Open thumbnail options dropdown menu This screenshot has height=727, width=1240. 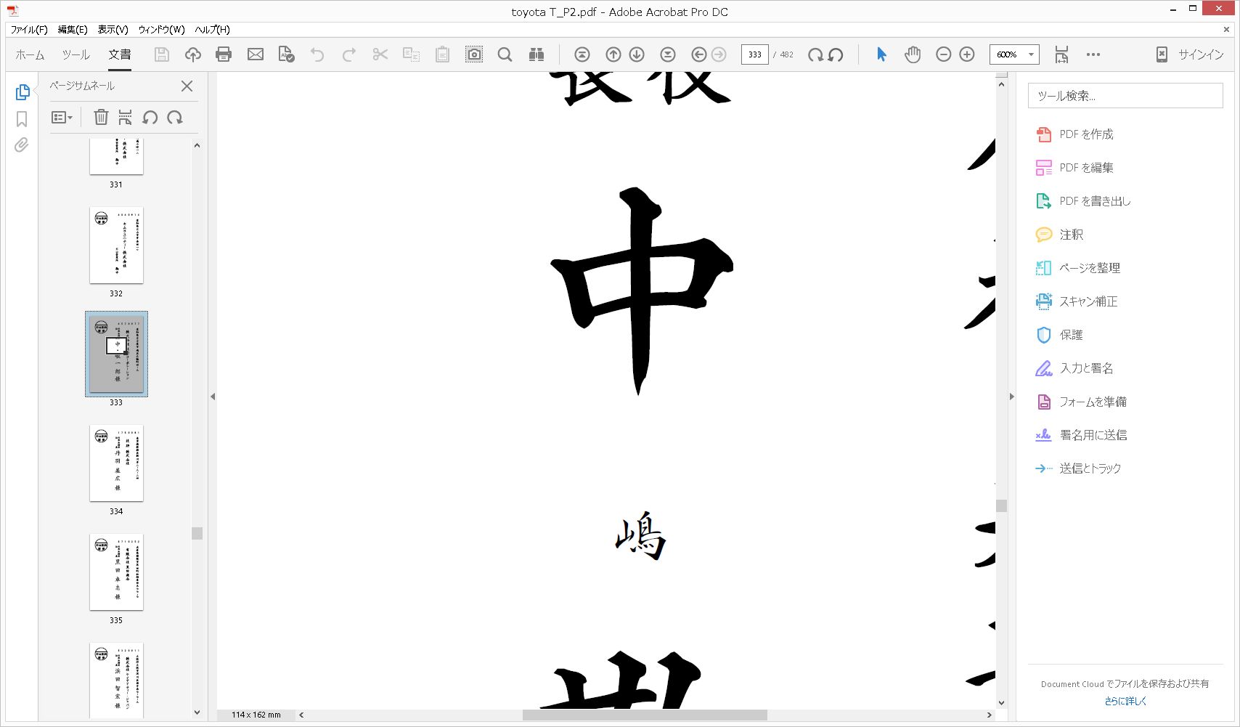coord(62,117)
